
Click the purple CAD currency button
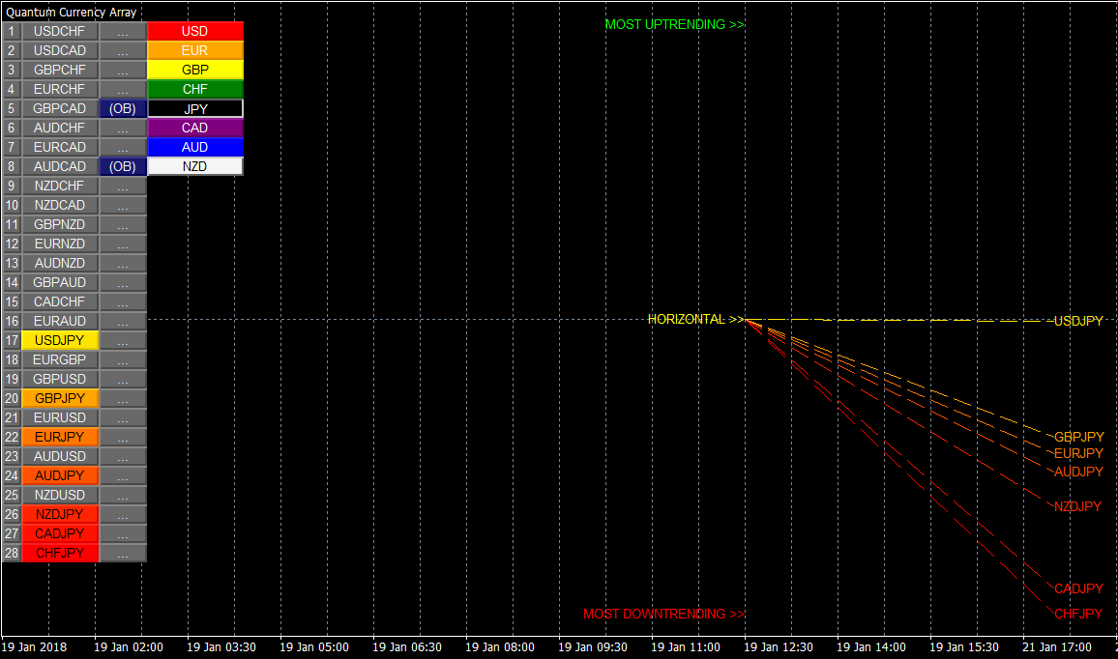coord(194,128)
